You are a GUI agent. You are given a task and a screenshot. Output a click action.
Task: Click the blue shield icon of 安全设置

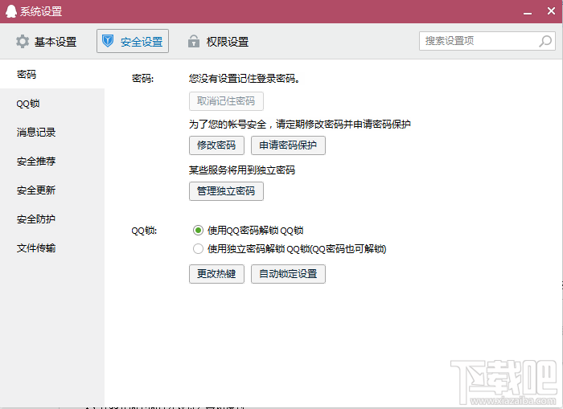click(108, 41)
